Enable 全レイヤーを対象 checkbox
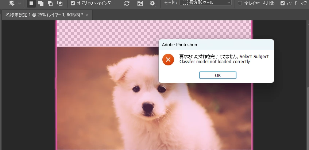This screenshot has width=309, height=150. [x=240, y=3]
